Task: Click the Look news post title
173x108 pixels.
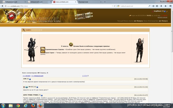Action: point(28,30)
